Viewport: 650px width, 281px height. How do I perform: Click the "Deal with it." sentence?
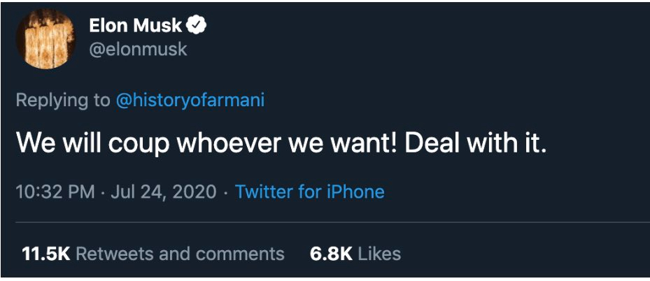(x=475, y=143)
